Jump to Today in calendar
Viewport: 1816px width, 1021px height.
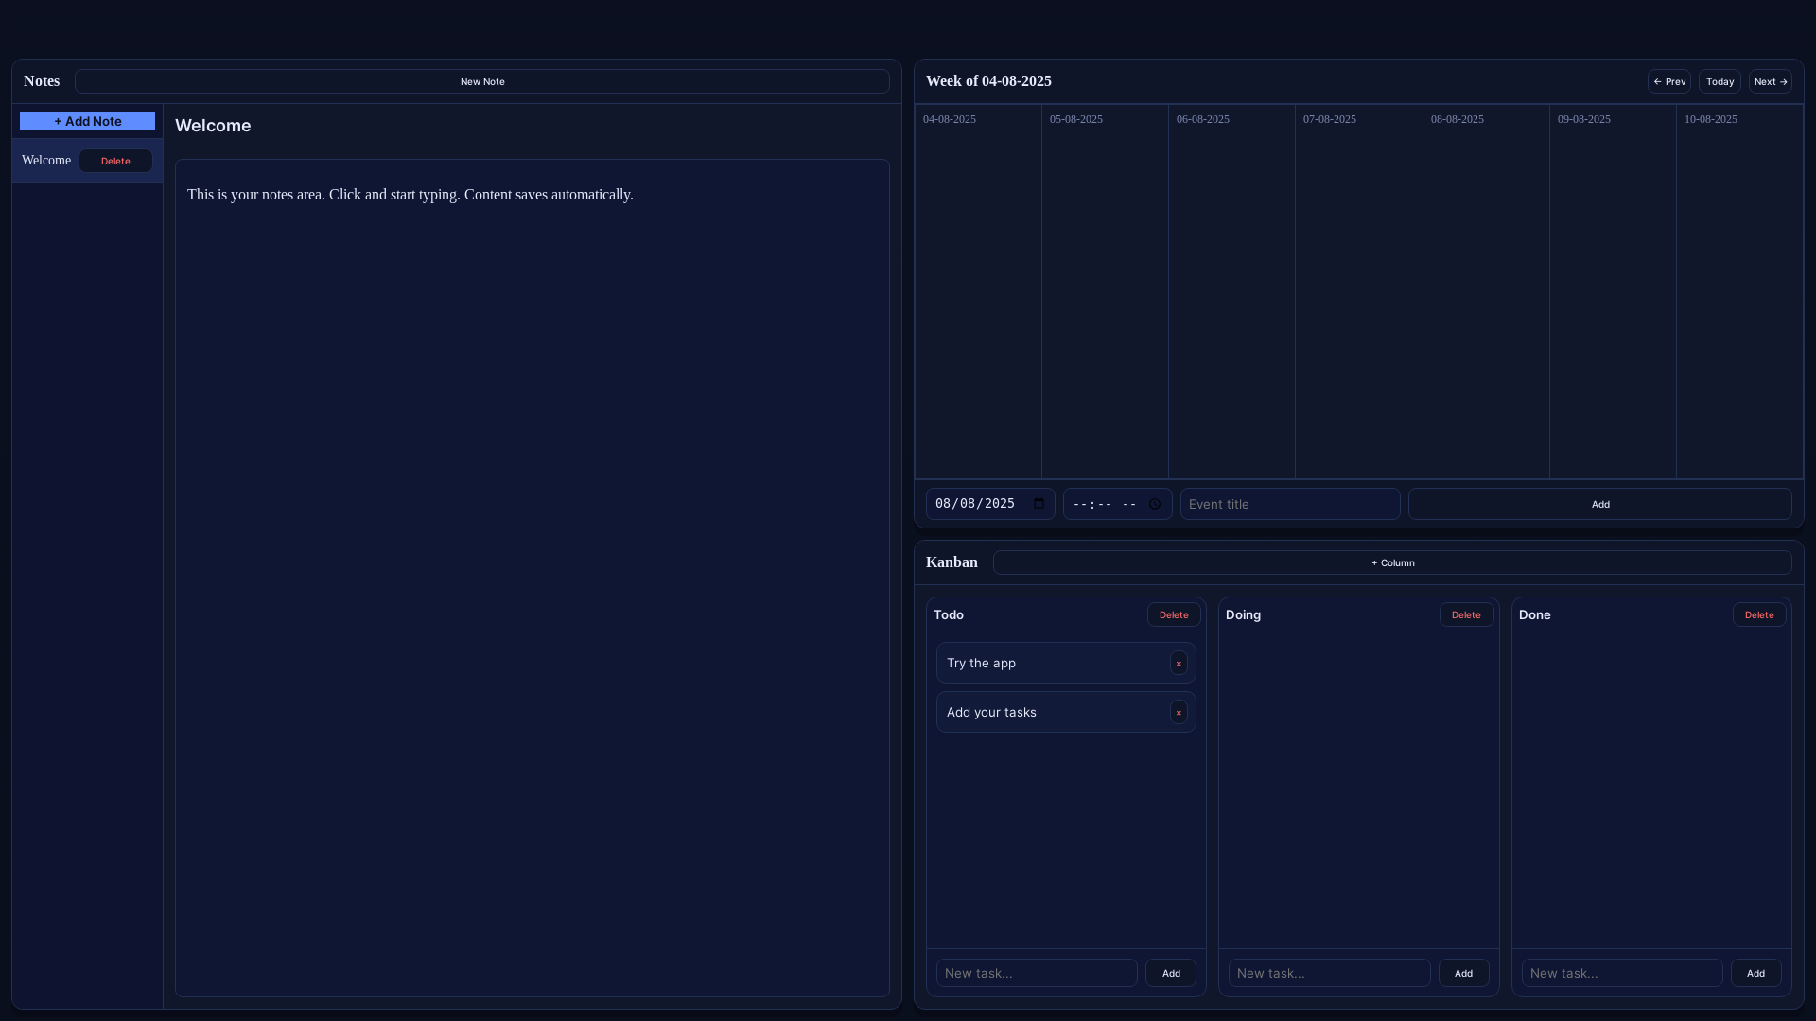pos(1720,81)
